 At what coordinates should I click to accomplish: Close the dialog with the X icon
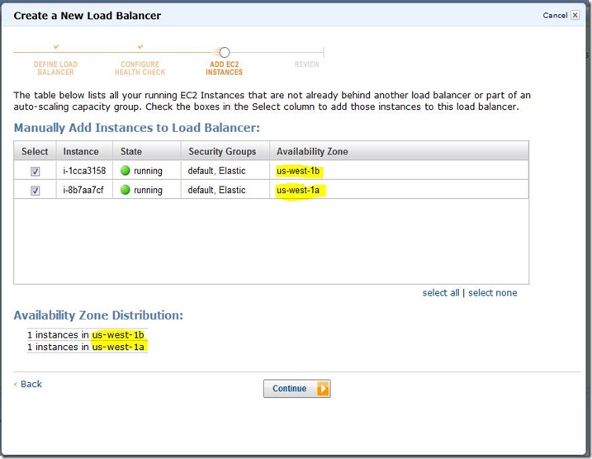(575, 15)
